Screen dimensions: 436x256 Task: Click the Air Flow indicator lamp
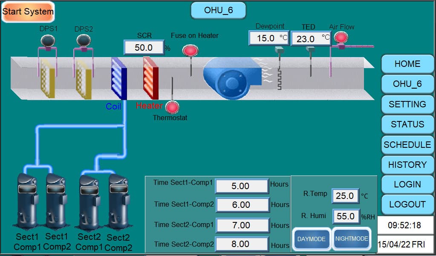[341, 38]
